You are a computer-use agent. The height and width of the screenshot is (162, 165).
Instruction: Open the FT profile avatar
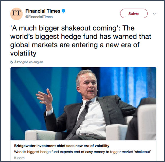[17, 14]
